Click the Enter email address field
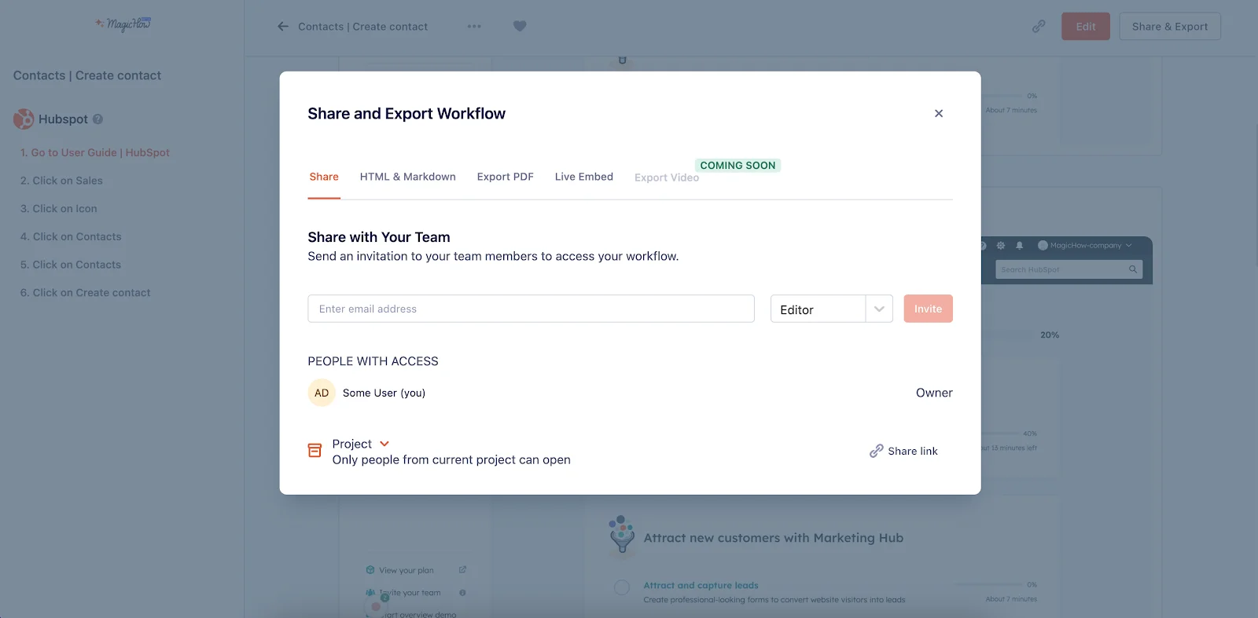 (531, 309)
